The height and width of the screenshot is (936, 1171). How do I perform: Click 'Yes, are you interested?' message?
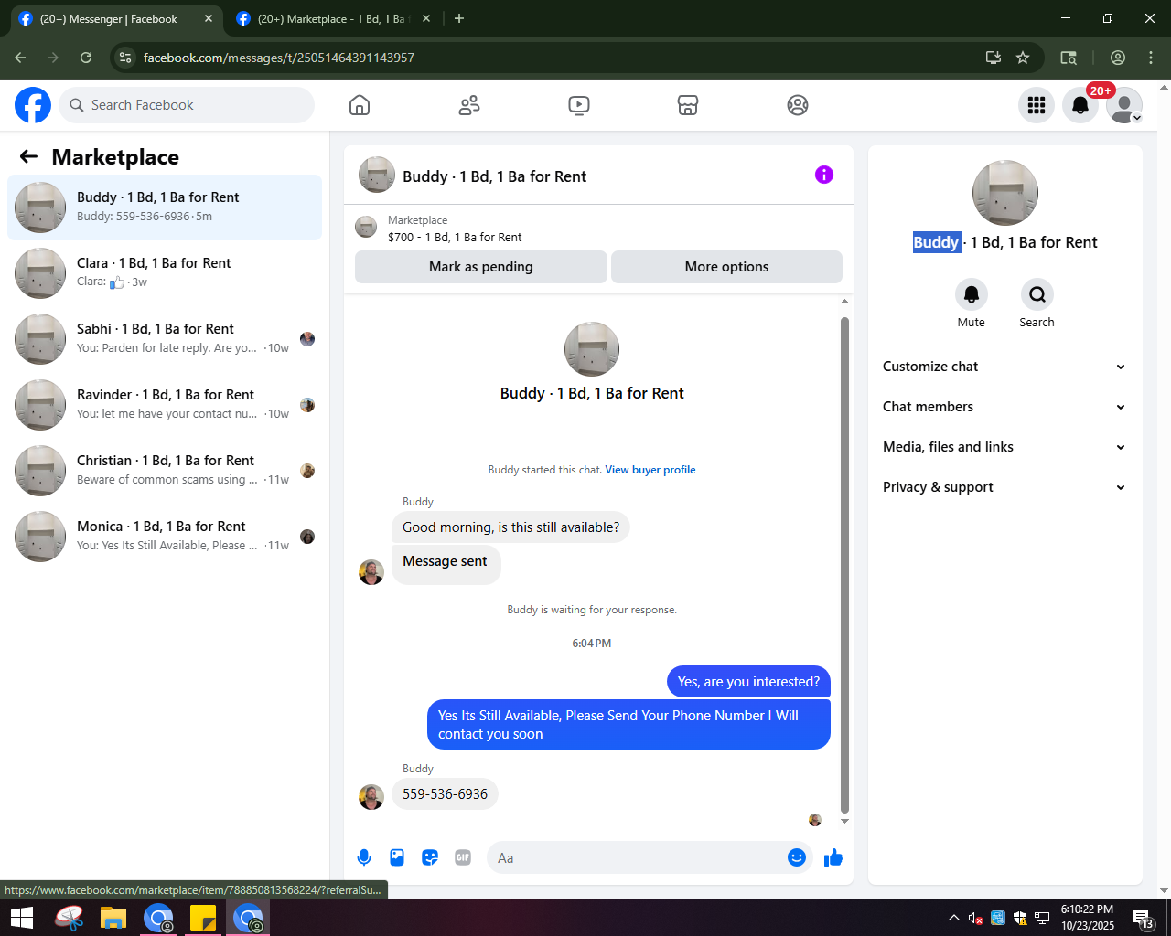748,682
